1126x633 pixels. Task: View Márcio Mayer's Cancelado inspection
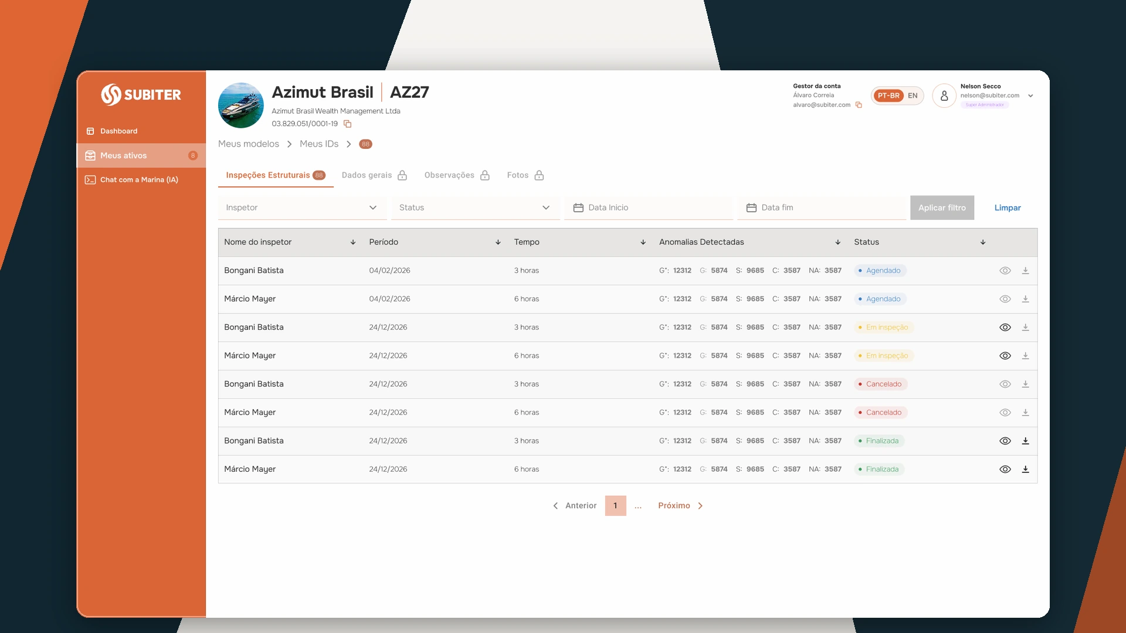coord(1005,413)
